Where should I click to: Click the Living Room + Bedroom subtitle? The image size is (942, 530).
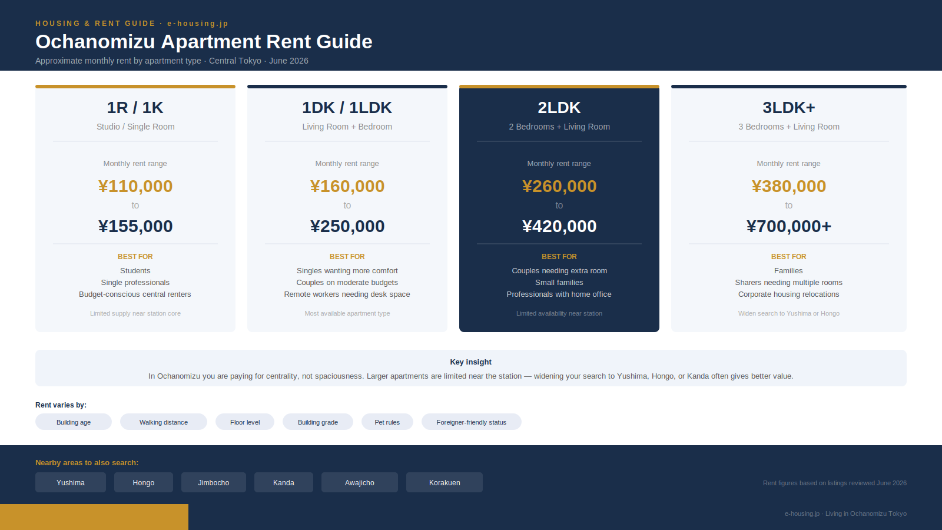point(347,127)
